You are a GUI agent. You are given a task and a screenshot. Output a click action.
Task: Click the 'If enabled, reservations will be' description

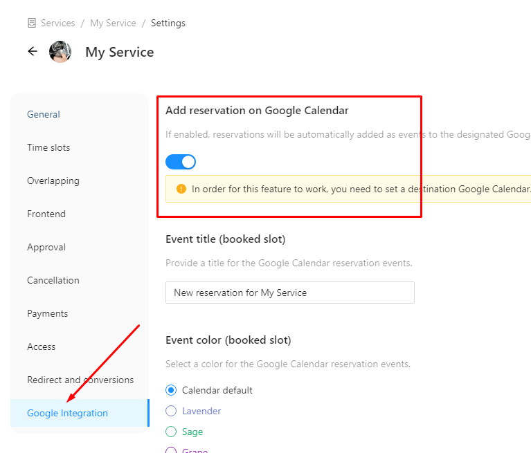pos(348,134)
